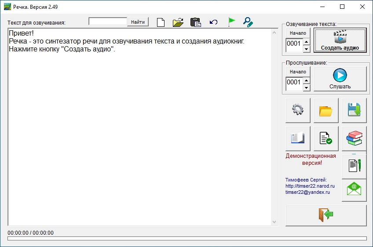The width and height of the screenshot is (373, 247).
Task: Click the 0001 field under Озвучивание текста
Action: point(295,45)
